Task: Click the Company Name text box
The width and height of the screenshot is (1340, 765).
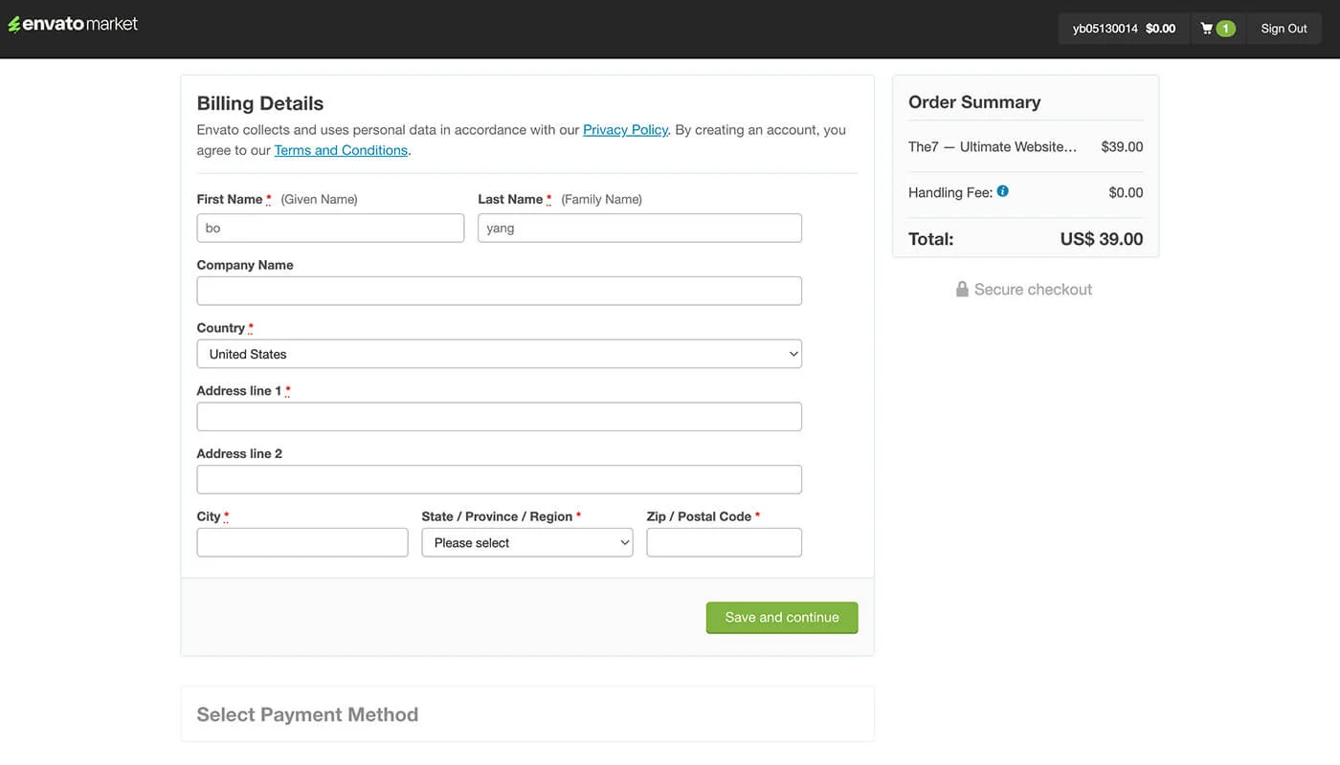Action: (x=499, y=291)
